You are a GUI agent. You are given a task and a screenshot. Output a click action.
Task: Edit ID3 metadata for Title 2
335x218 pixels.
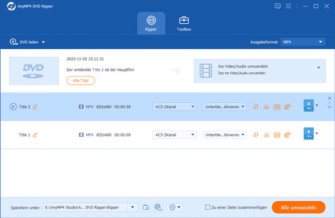277,107
